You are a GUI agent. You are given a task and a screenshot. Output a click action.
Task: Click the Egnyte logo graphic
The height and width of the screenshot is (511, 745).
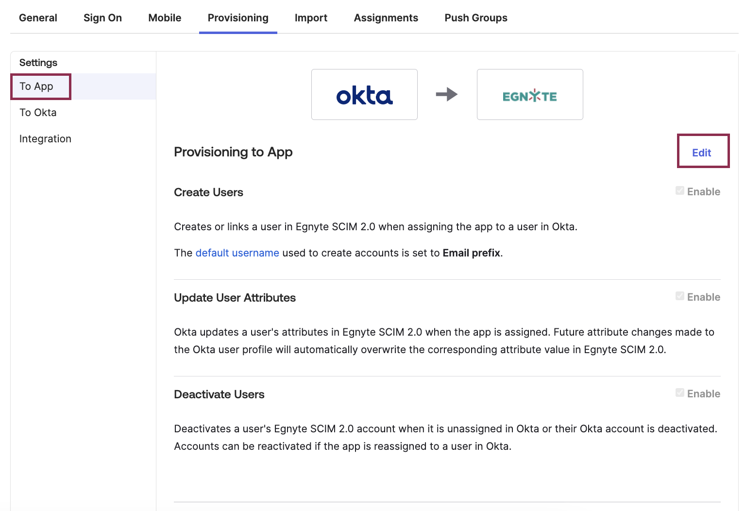(529, 94)
